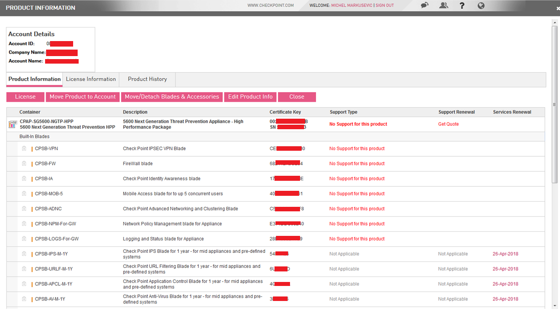Select the CPSB-APCL-M-1Y blade name
560x312 pixels.
coord(54,284)
